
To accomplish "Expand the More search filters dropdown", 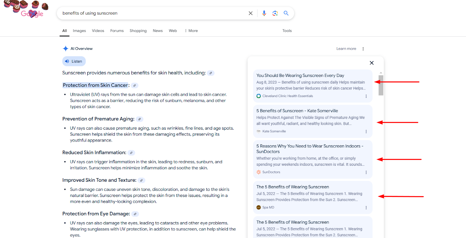I will pyautogui.click(x=191, y=31).
